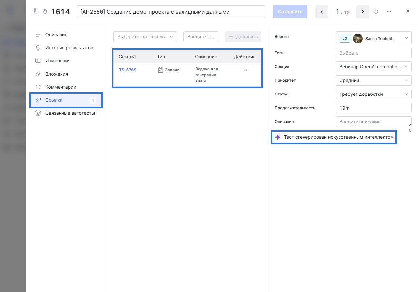Close the test case panel
Image resolution: width=418 pixels, height=292 pixels.
(x=408, y=11)
